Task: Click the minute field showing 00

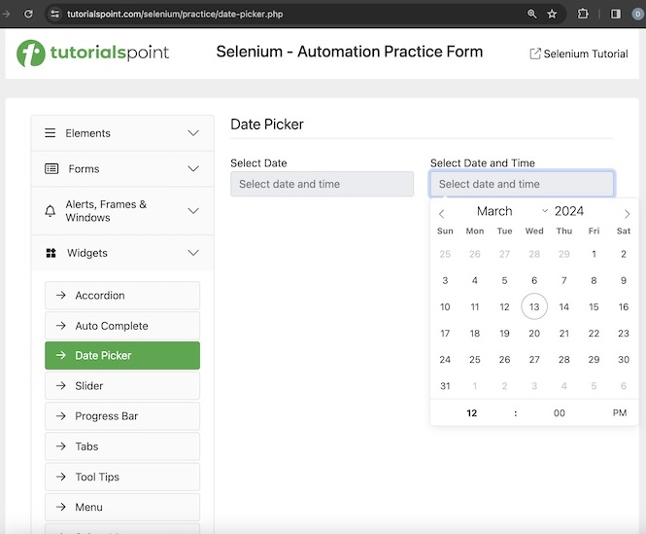Action: pos(560,413)
